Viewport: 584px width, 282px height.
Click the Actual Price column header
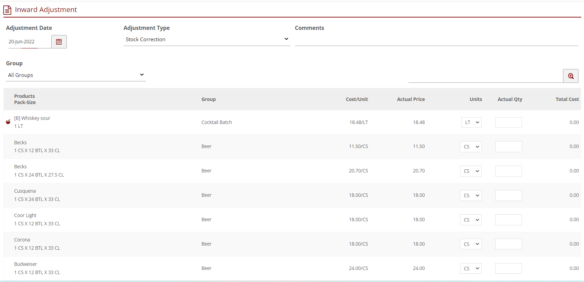click(411, 99)
